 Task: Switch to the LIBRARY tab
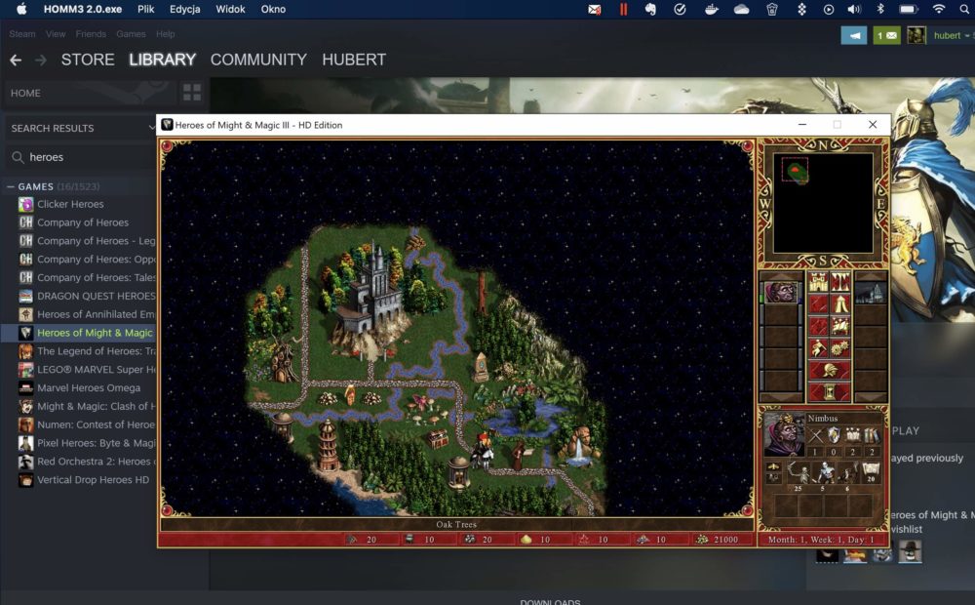[162, 60]
